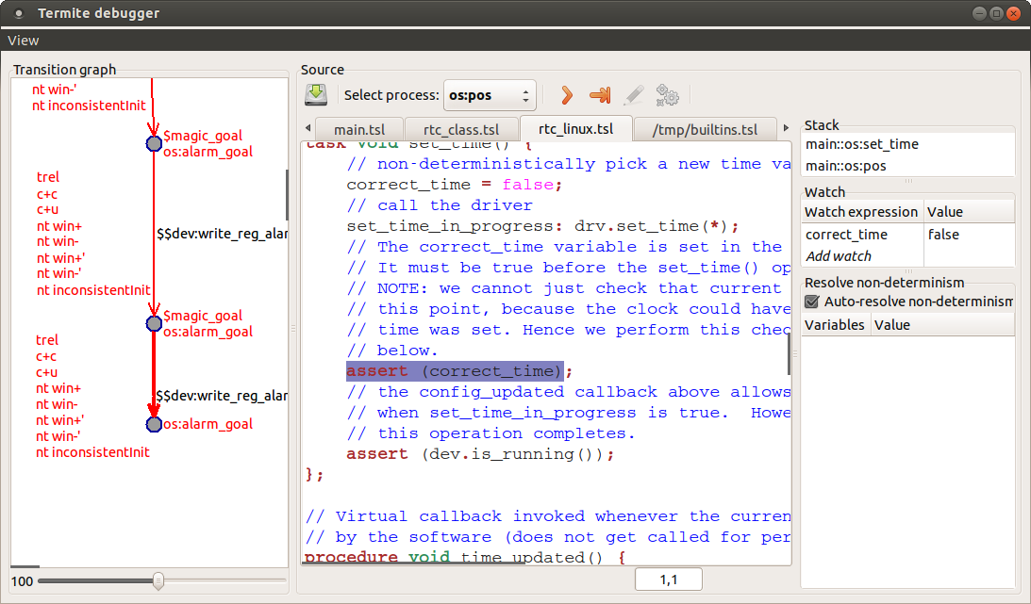Click the bottom os:alarm_goal graph node
1031x604 pixels.
tap(154, 425)
